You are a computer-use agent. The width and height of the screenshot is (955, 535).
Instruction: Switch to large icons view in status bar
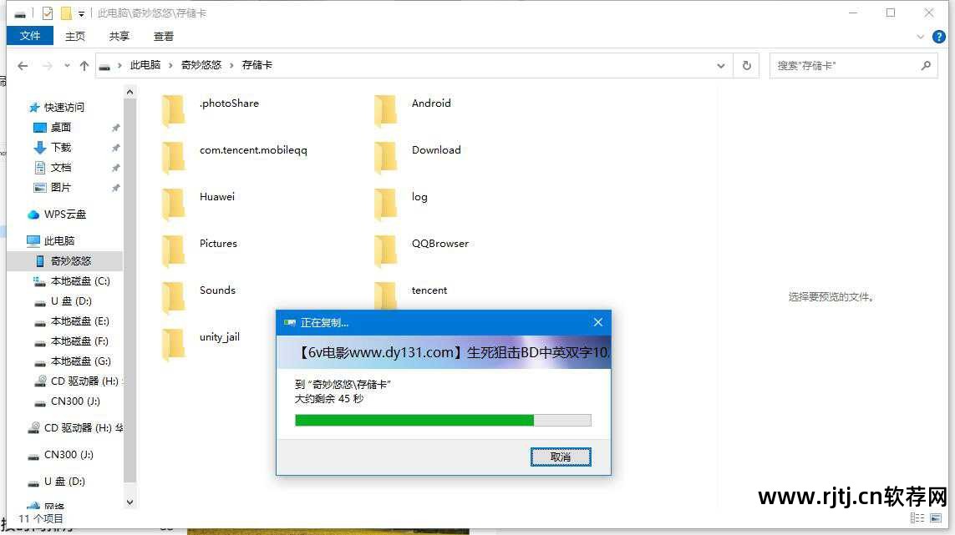936,518
